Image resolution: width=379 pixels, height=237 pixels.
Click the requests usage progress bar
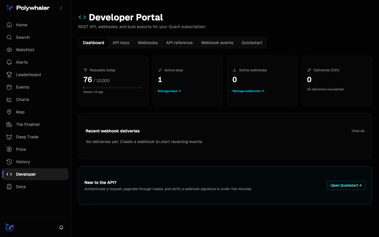(x=113, y=88)
